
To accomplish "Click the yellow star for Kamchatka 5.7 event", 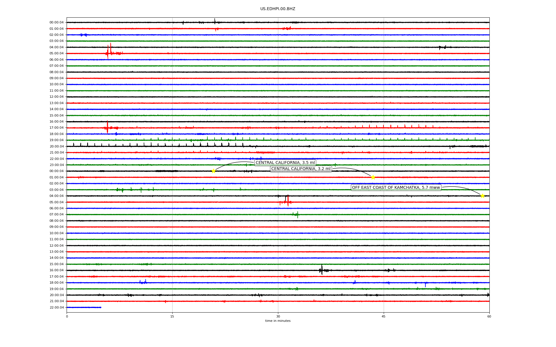I will (482, 196).
